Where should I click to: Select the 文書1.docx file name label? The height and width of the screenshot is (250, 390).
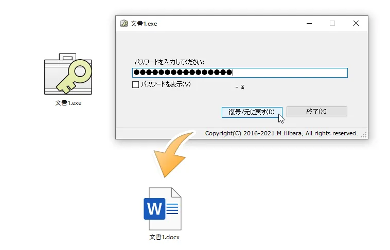164,237
